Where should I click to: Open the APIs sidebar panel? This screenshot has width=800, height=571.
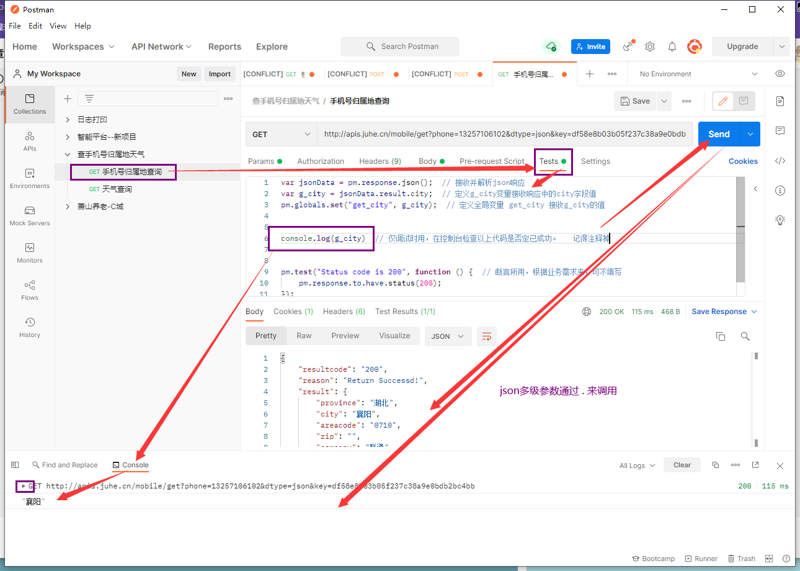pos(30,141)
